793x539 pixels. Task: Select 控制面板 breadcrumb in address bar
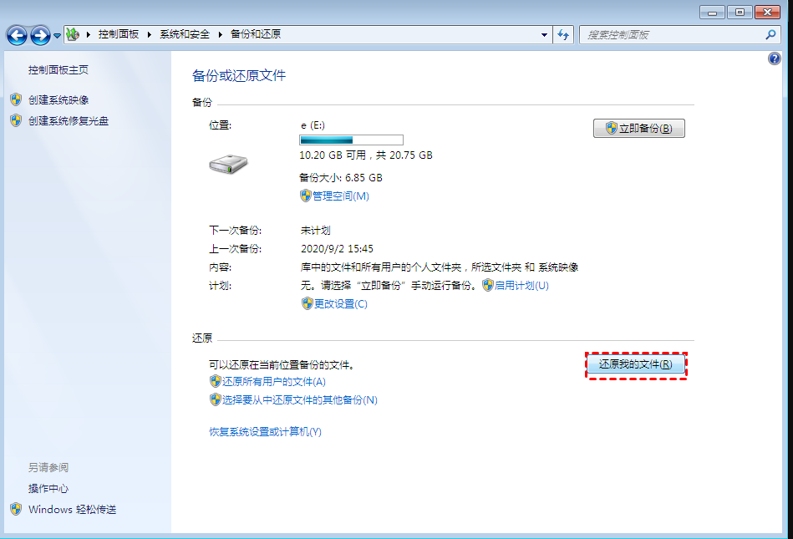(119, 34)
